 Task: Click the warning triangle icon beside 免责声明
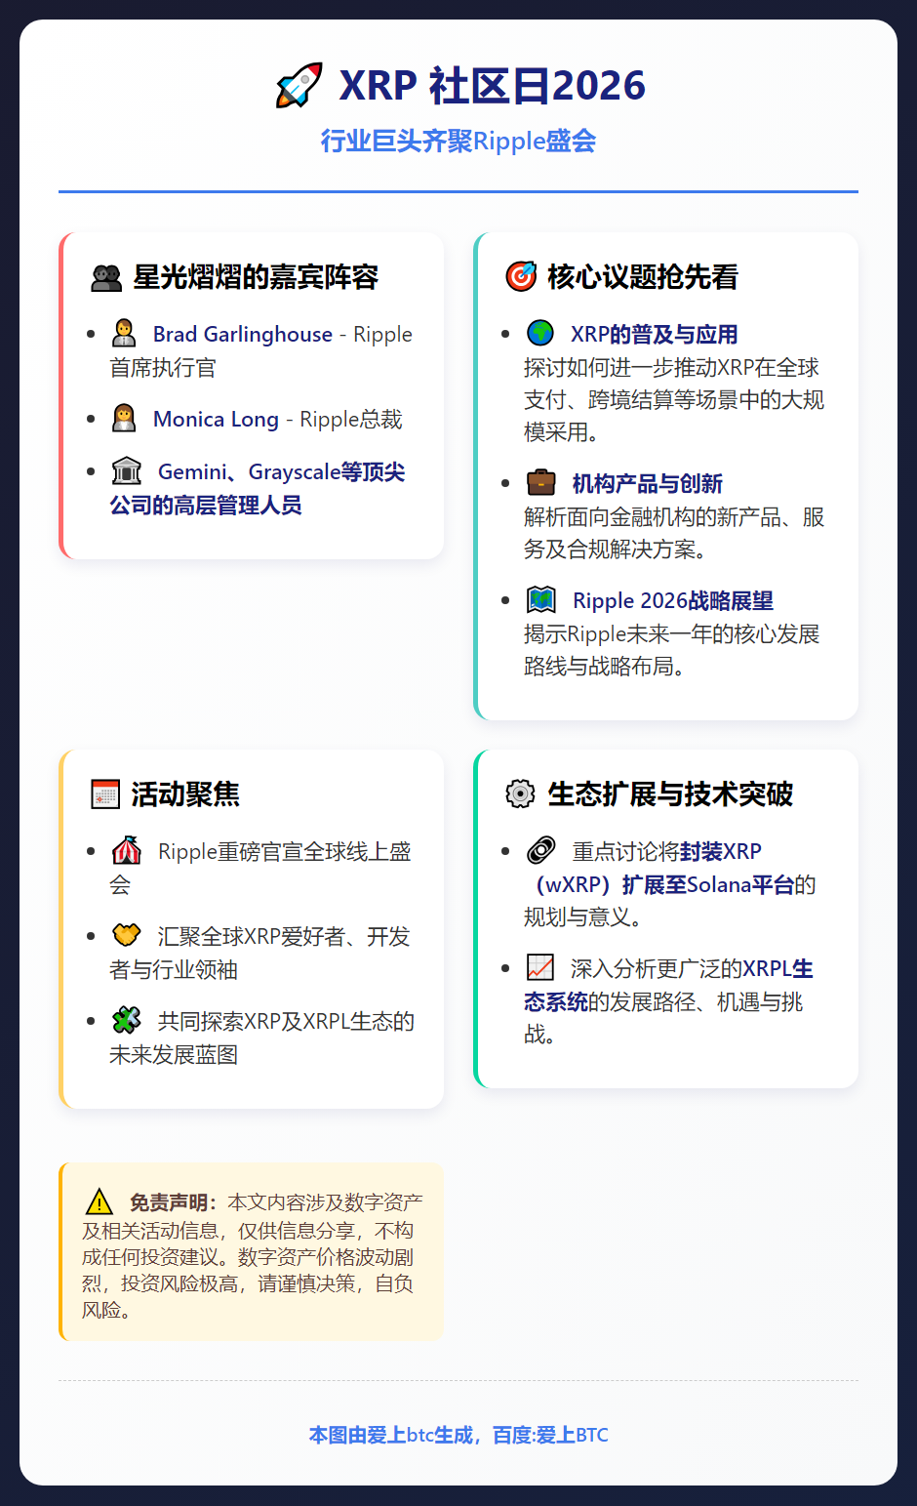click(100, 1201)
